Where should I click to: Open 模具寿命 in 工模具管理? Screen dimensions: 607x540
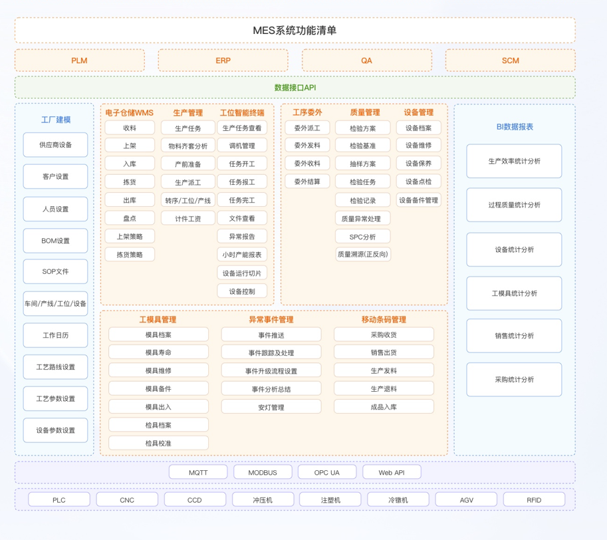pos(158,351)
